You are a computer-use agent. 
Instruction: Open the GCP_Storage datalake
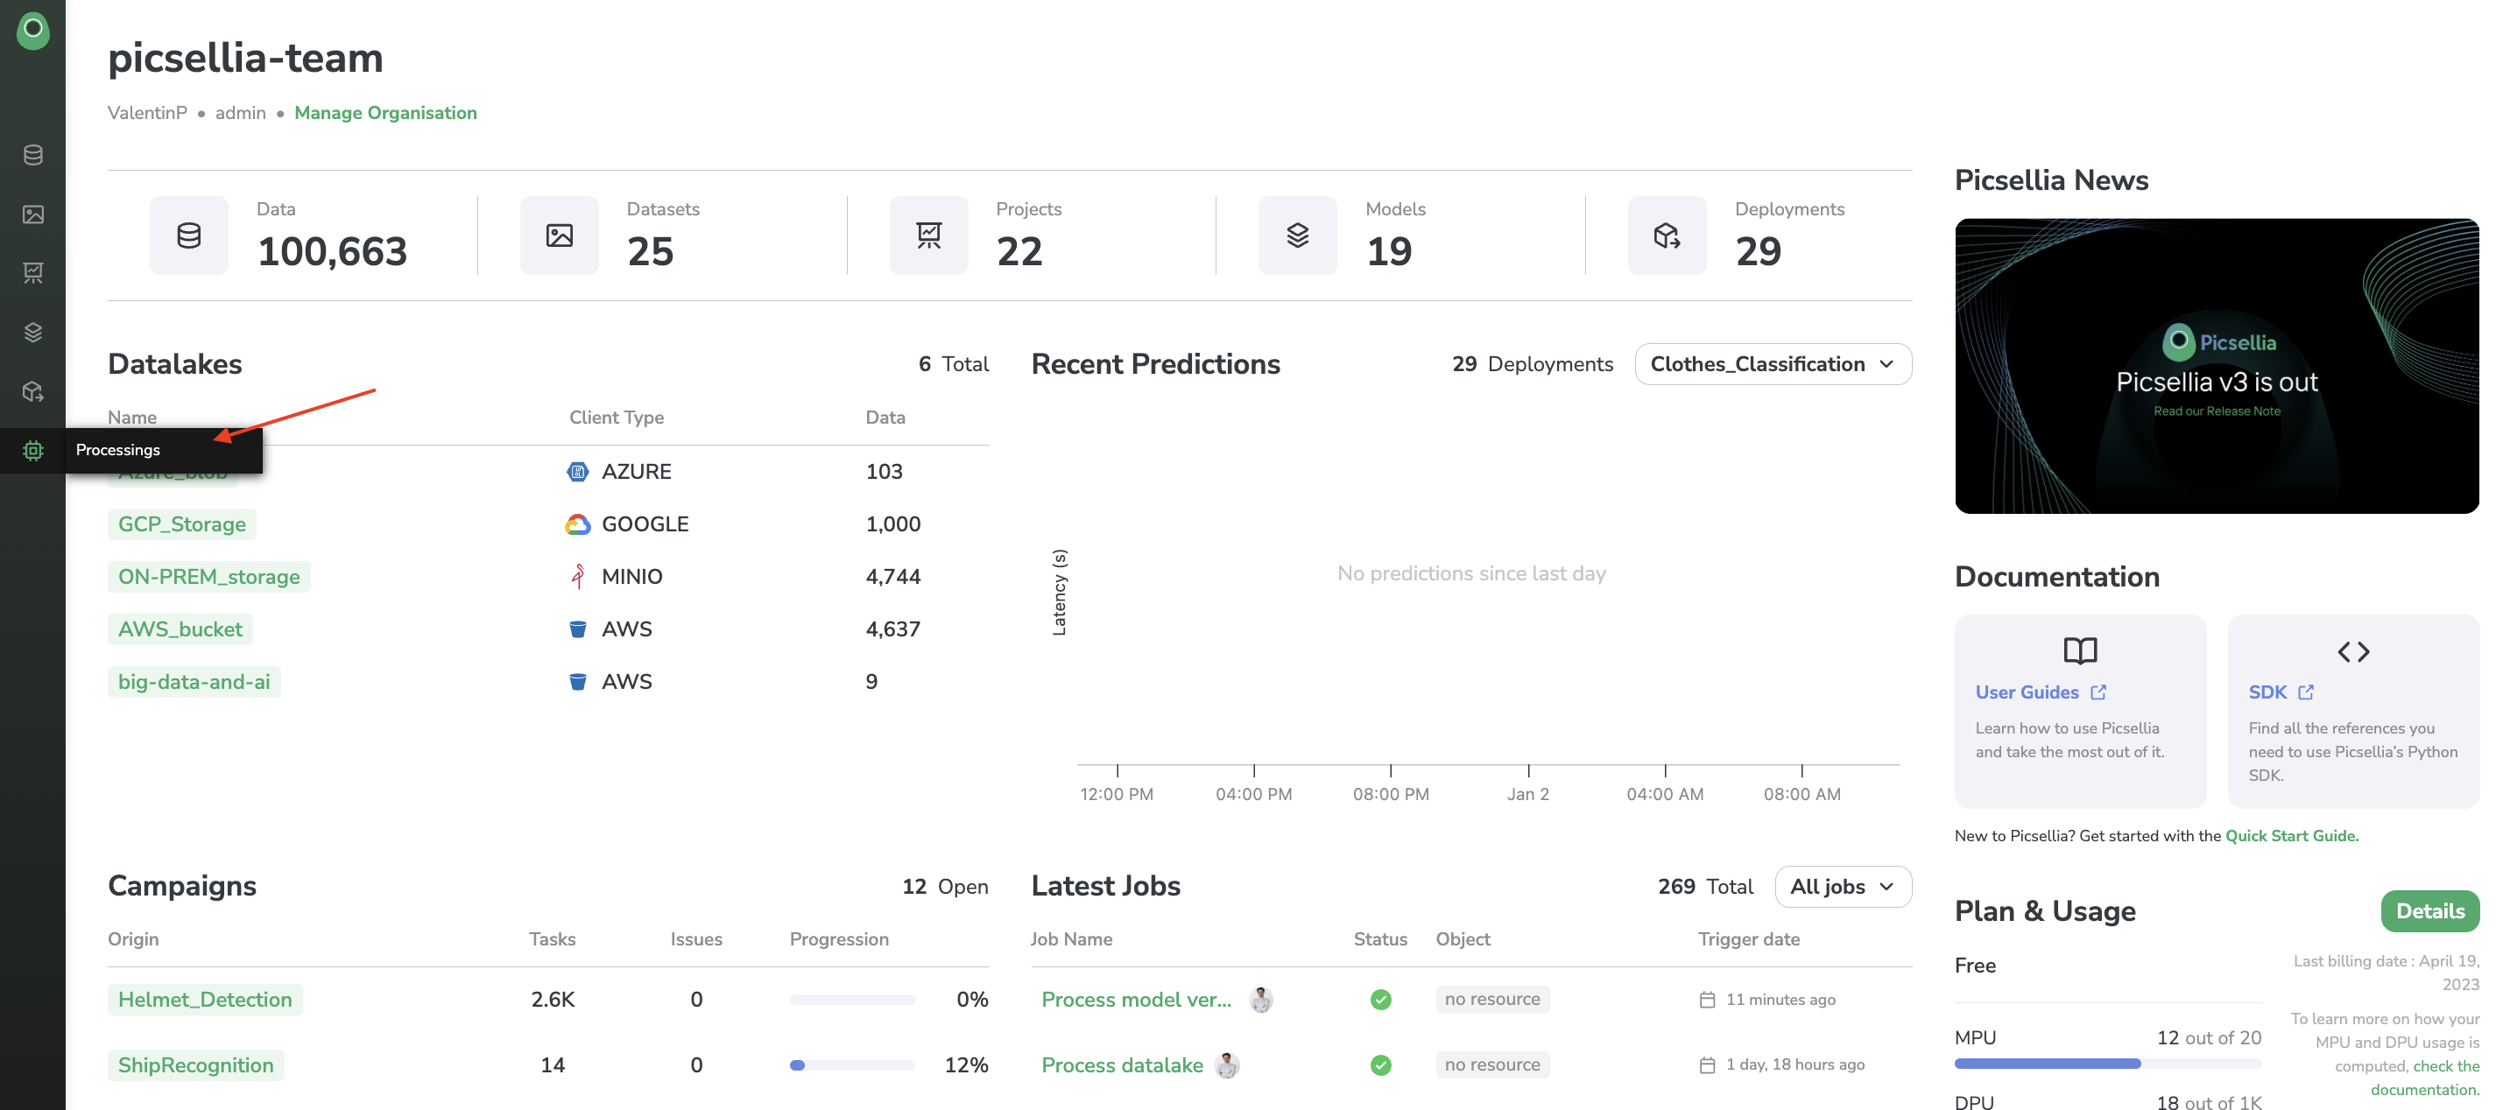(x=181, y=524)
